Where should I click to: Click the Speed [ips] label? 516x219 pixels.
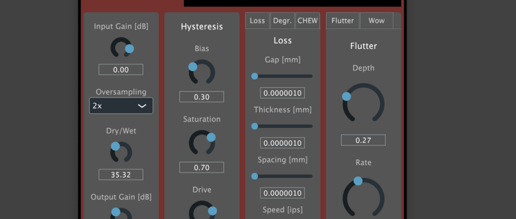point(283,209)
